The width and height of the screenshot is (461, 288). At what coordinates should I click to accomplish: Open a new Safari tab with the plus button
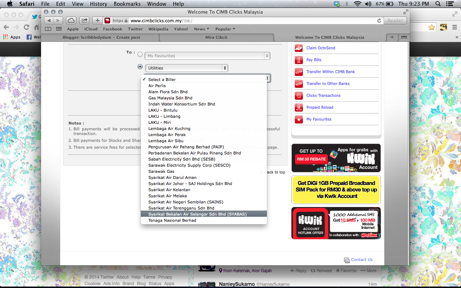click(392, 37)
